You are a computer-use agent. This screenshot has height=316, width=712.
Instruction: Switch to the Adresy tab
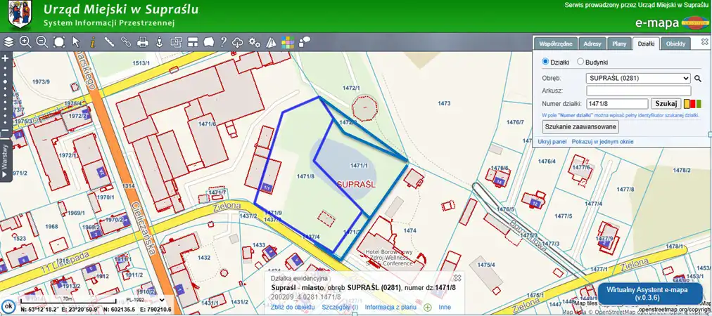pos(592,44)
